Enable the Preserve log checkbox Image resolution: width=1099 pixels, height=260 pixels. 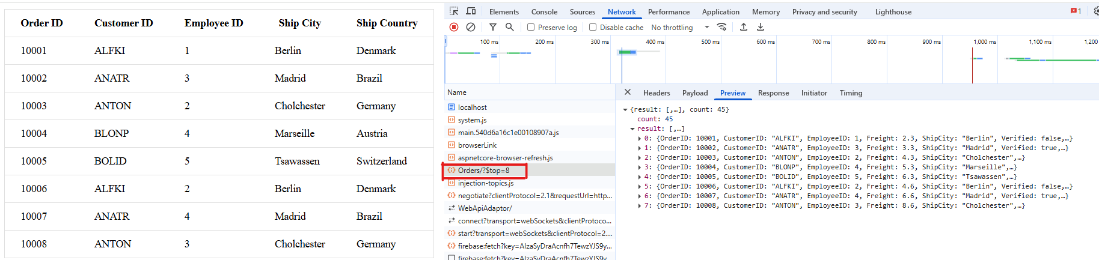click(x=531, y=27)
